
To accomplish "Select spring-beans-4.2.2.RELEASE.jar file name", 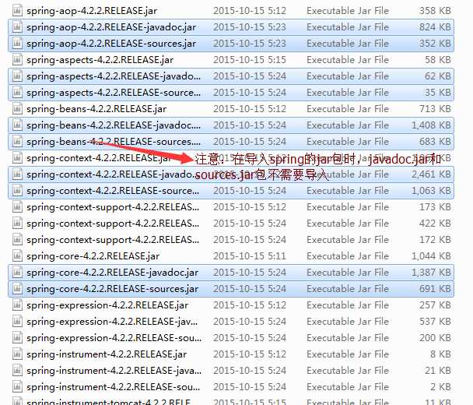I will 96,109.
